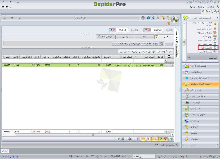The width and height of the screenshot is (220, 159).
Task: Clear the از تاریخ date with red X
Action: coord(149,30)
